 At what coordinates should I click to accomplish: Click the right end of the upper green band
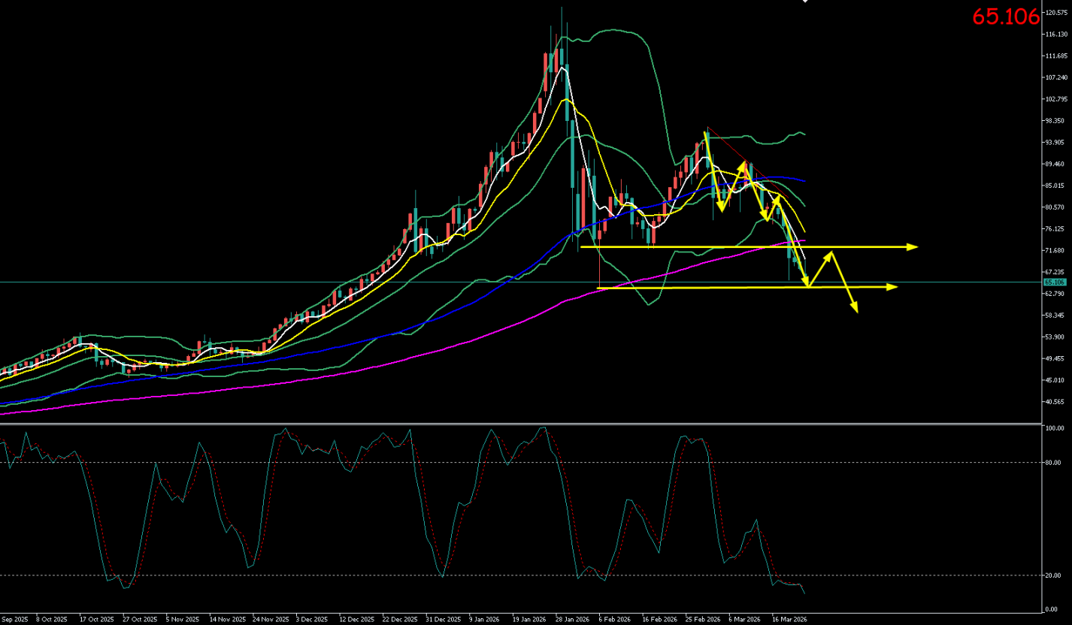point(804,134)
